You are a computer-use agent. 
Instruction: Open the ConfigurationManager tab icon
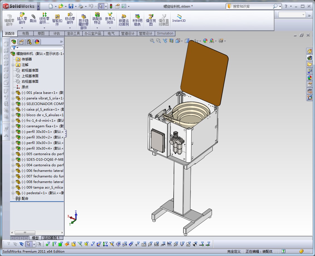tap(29, 42)
